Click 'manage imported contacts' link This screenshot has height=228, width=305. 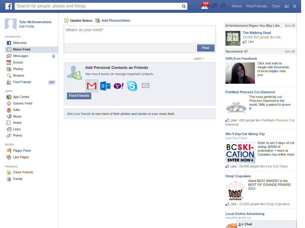(134, 74)
